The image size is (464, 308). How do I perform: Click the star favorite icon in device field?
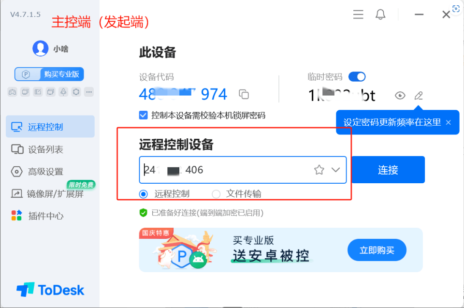tap(319, 170)
